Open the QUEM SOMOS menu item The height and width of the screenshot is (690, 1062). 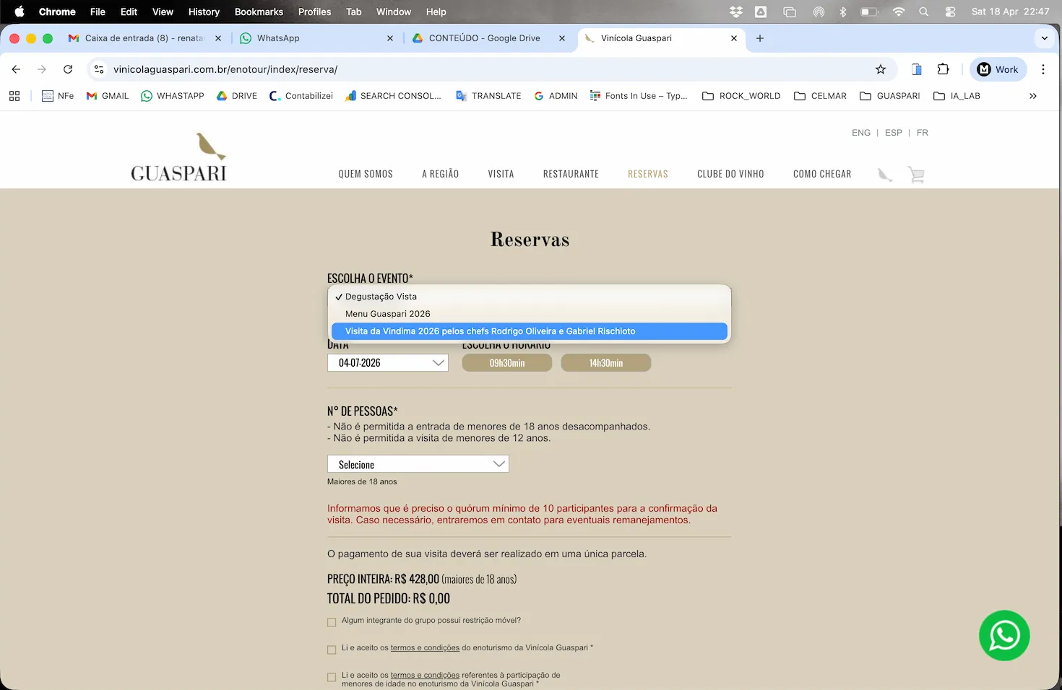(x=366, y=174)
